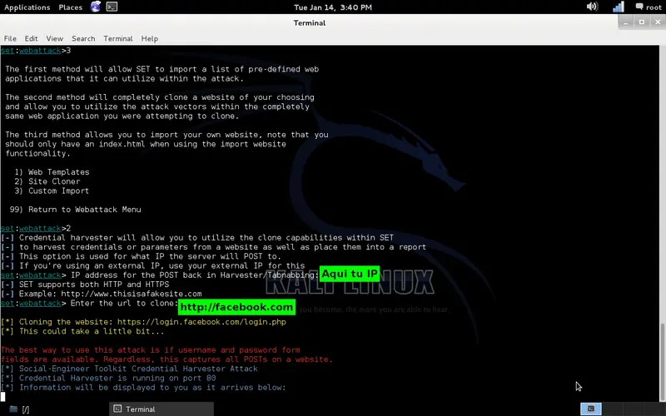
Task: Click the date and time clock
Action: pyautogui.click(x=332, y=7)
